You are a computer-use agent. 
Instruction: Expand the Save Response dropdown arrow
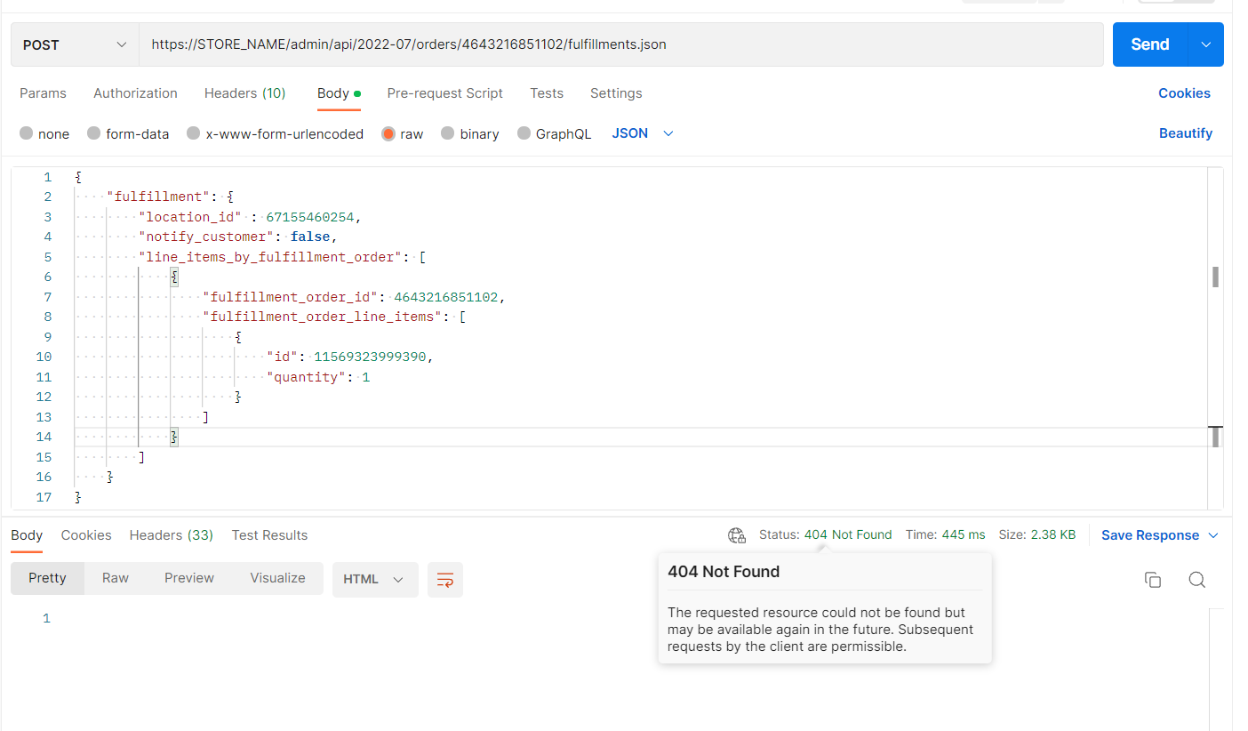(1213, 535)
